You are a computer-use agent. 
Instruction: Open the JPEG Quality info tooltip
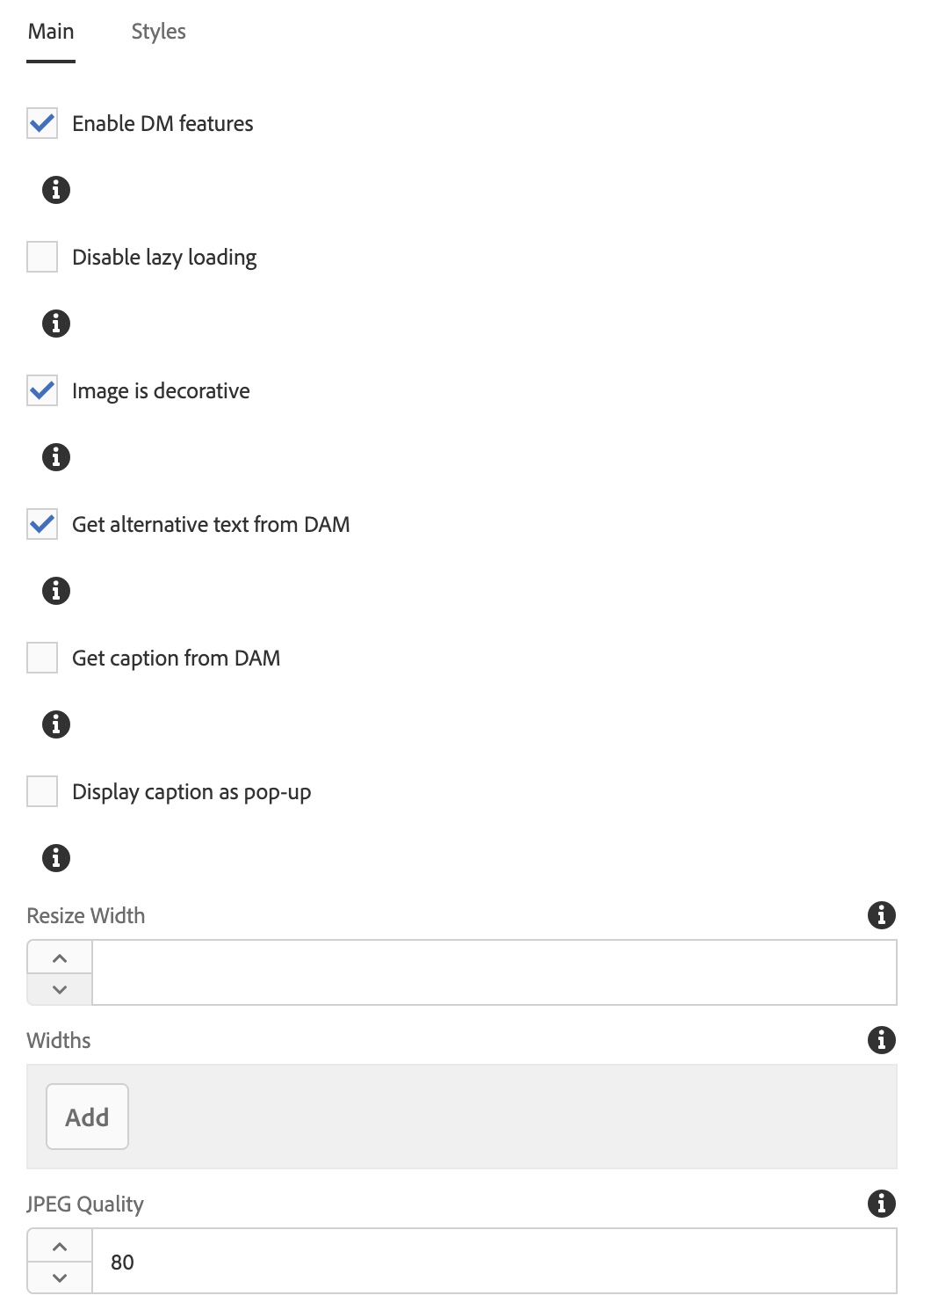[x=883, y=1204]
